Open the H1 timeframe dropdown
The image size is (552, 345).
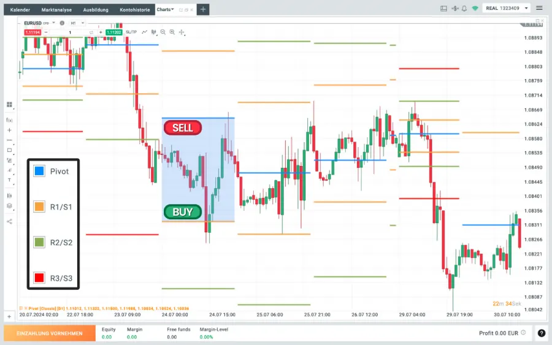[x=77, y=23]
